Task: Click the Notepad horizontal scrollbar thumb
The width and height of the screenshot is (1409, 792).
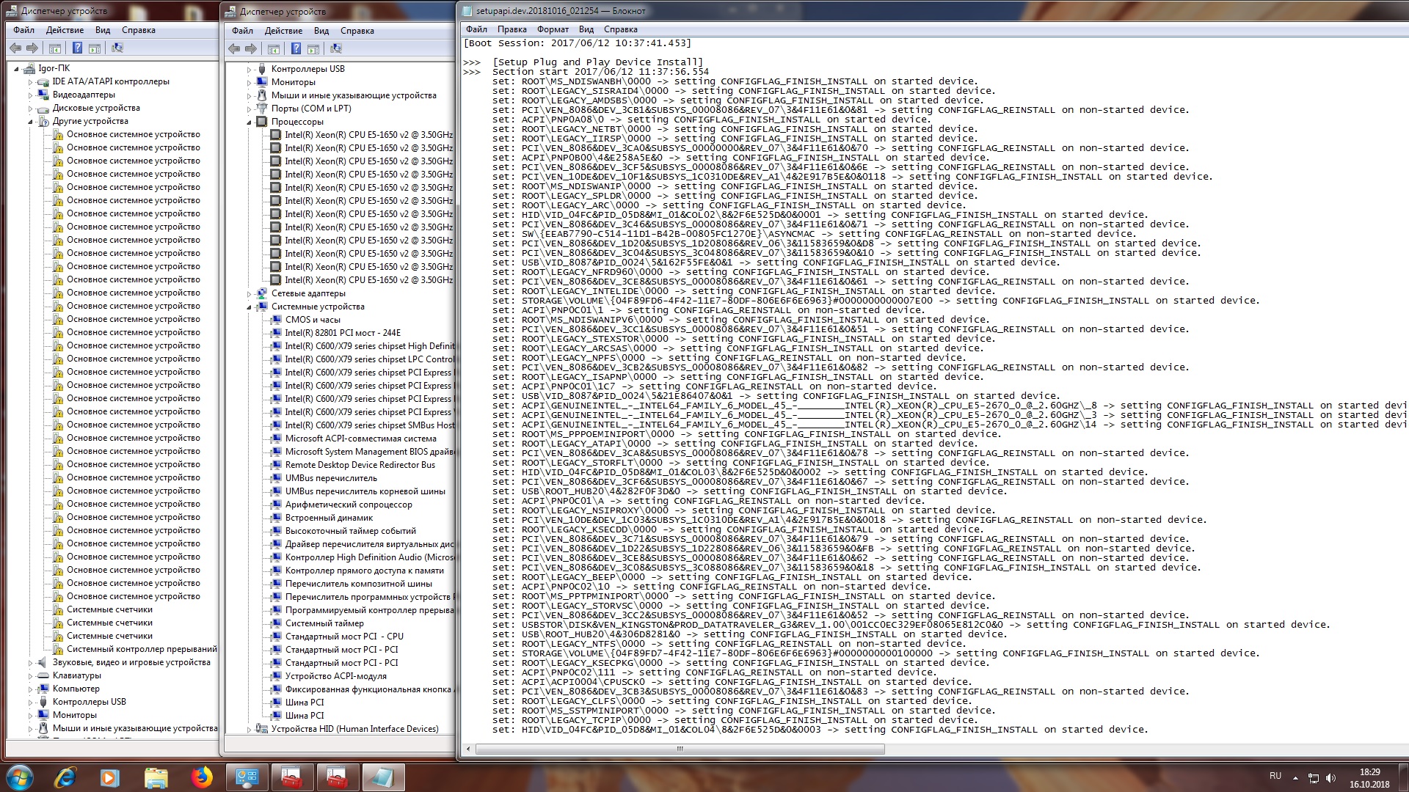Action: (x=680, y=749)
